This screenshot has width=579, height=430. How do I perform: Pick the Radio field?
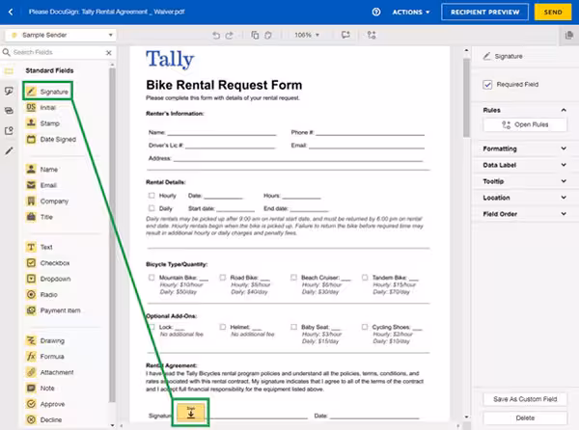pyautogui.click(x=41, y=295)
